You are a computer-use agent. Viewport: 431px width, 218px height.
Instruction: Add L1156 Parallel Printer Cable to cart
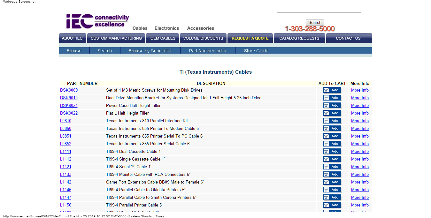332,205
